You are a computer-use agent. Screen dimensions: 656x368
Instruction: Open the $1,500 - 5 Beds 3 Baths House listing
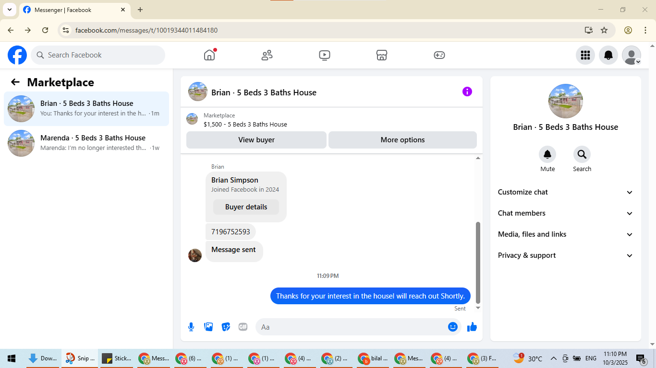tap(245, 124)
